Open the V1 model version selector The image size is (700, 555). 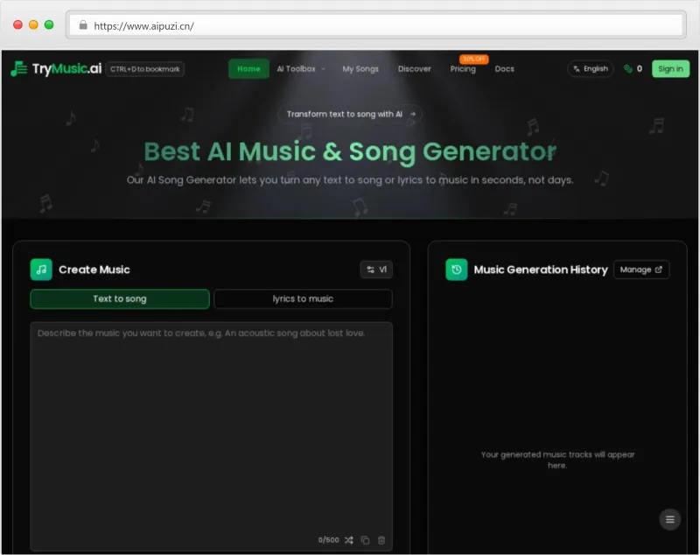[x=376, y=270]
